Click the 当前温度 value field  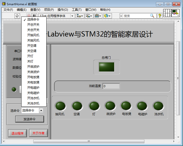(111, 86)
